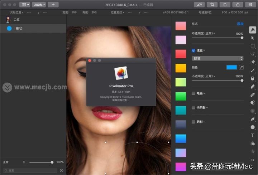258x175 pixels.
Task: Select the Style tool at top of toolbar
Action: coord(253,30)
